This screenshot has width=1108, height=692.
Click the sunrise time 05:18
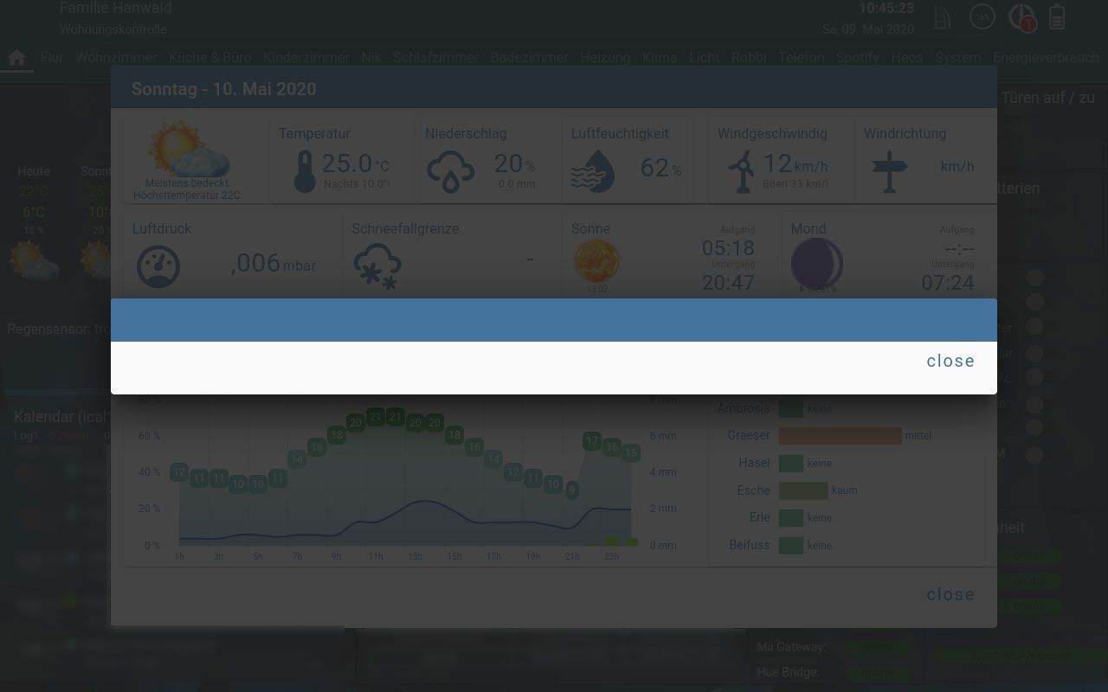[728, 249]
